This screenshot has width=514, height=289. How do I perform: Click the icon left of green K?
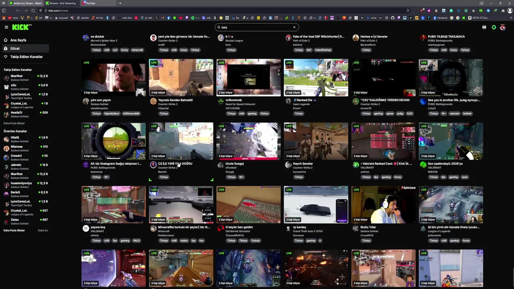pyautogui.click(x=484, y=27)
